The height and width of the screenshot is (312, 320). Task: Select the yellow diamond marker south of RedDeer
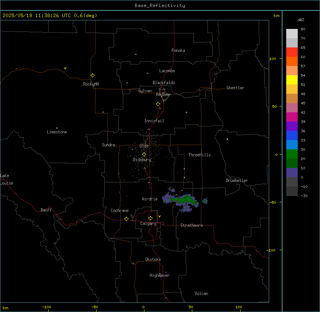click(158, 104)
